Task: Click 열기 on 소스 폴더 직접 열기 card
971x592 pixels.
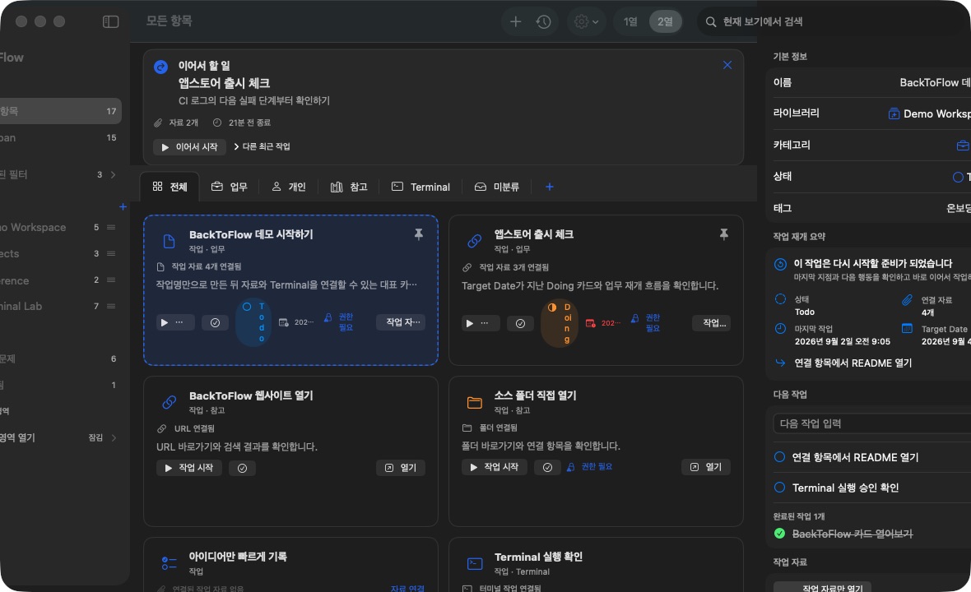Action: click(706, 467)
